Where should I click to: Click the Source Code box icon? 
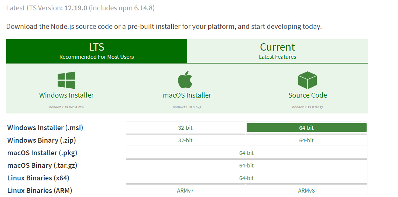308,80
